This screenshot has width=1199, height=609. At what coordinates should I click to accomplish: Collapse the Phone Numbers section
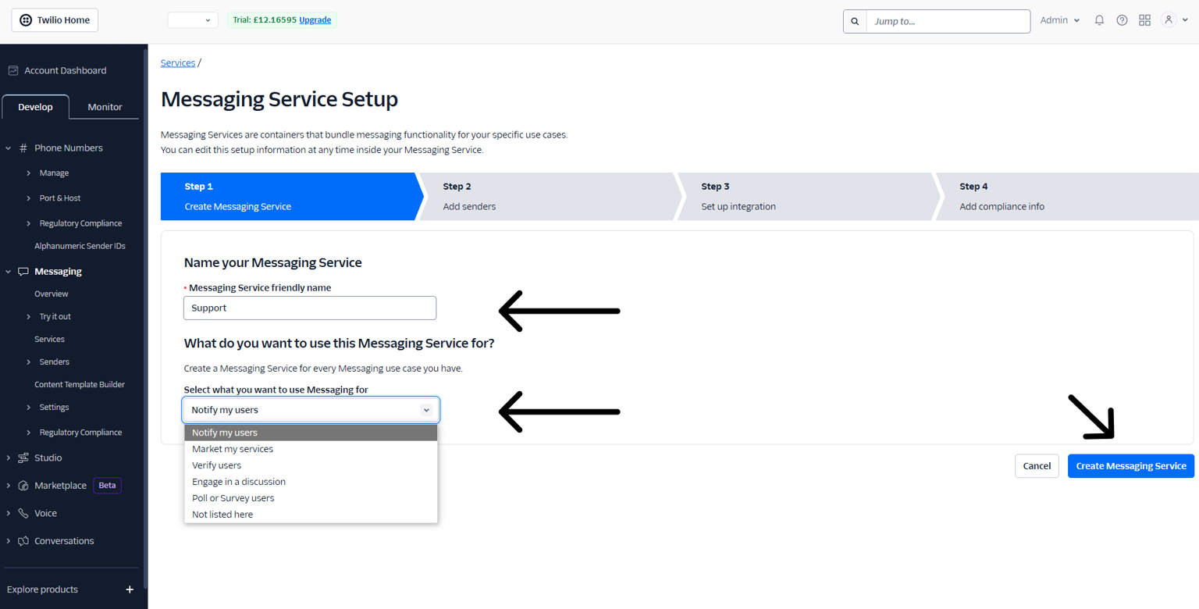(9, 148)
